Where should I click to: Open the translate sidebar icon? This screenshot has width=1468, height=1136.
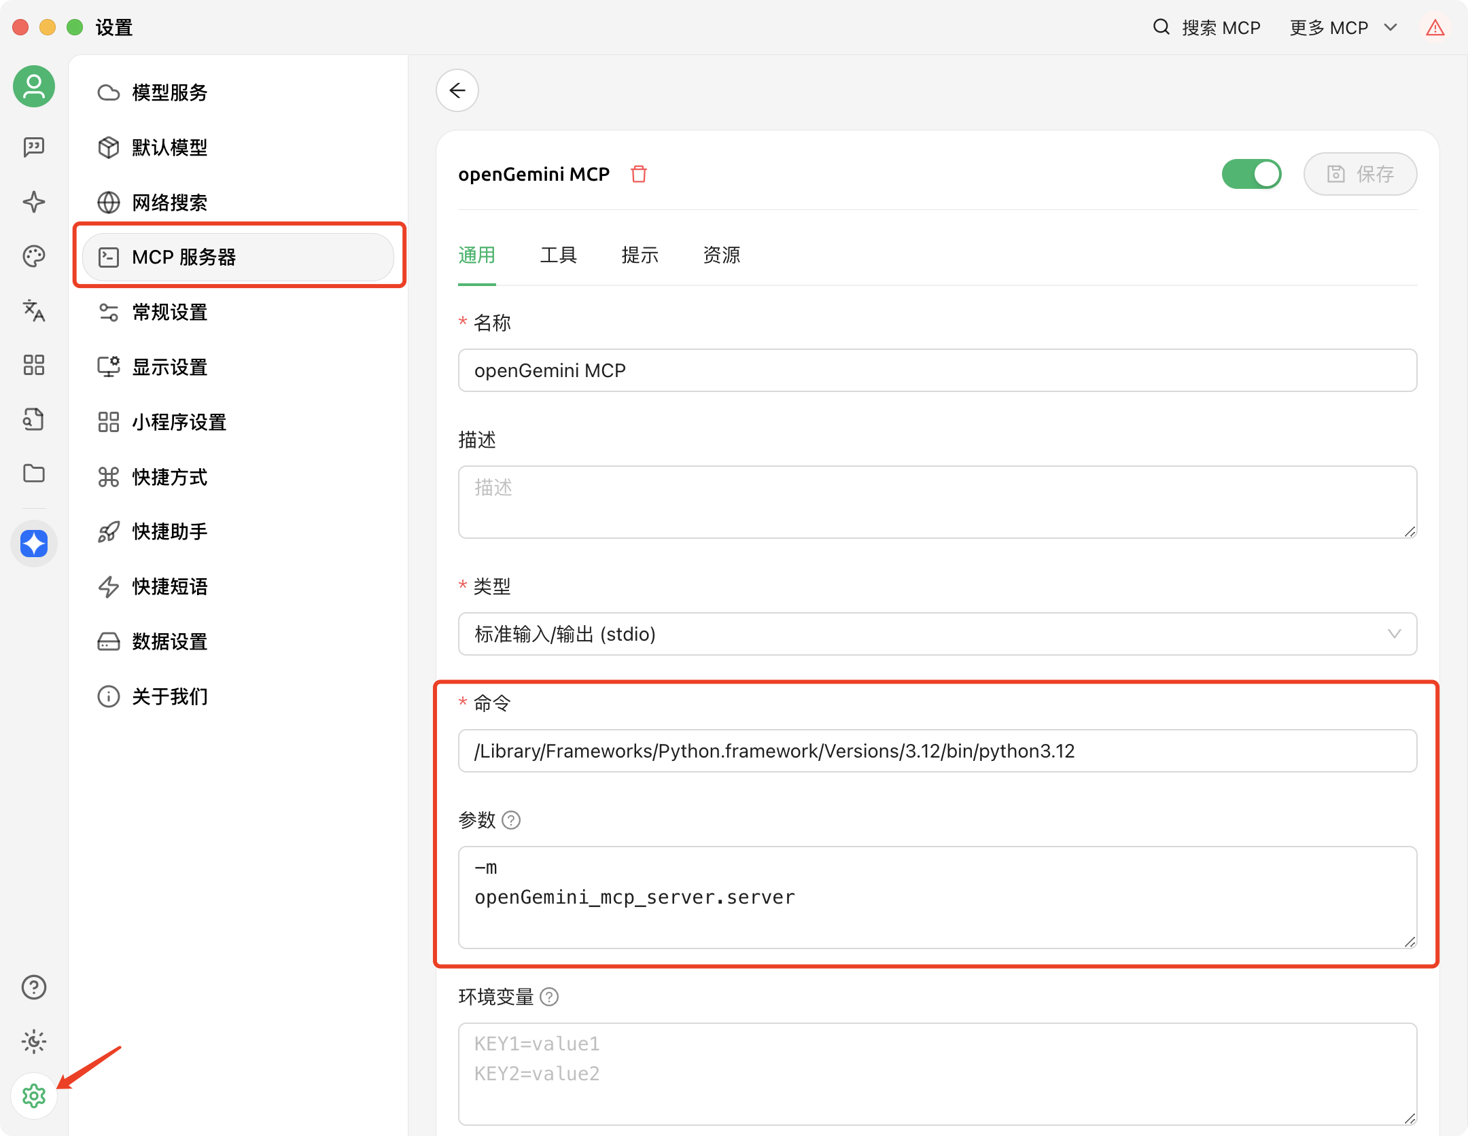pos(33,310)
